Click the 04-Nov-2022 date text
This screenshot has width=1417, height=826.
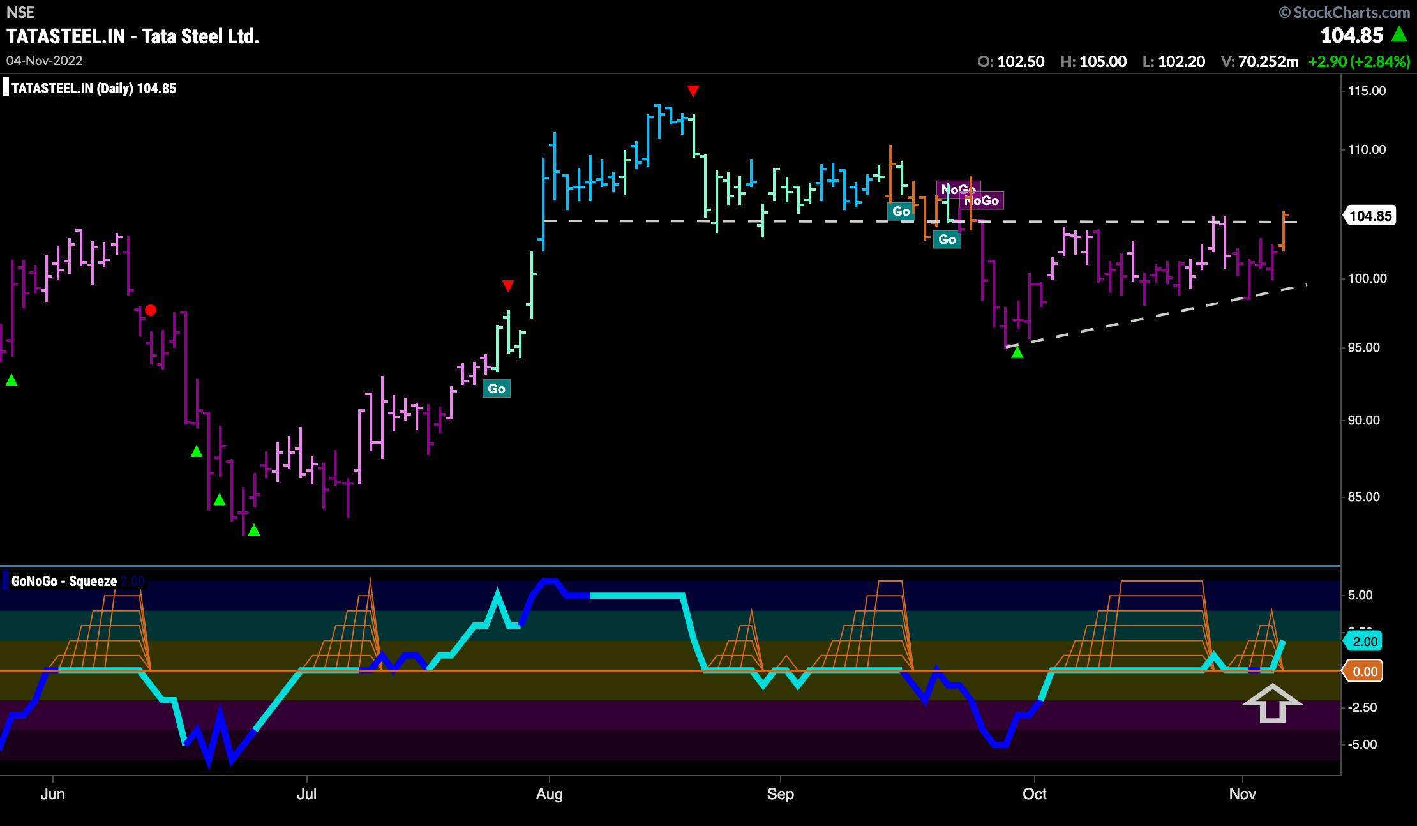point(45,61)
